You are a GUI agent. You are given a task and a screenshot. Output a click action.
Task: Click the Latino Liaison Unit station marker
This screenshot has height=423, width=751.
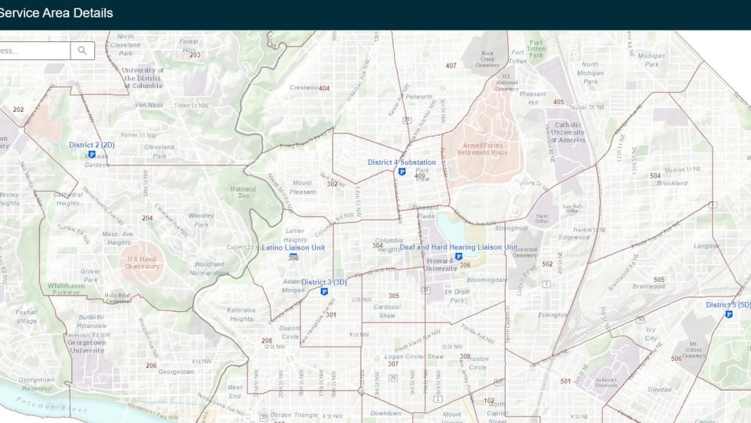pos(294,257)
